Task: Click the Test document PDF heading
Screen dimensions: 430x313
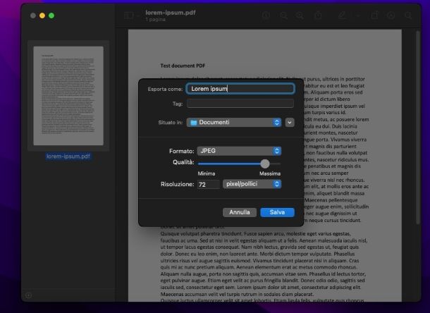Action: [183, 66]
